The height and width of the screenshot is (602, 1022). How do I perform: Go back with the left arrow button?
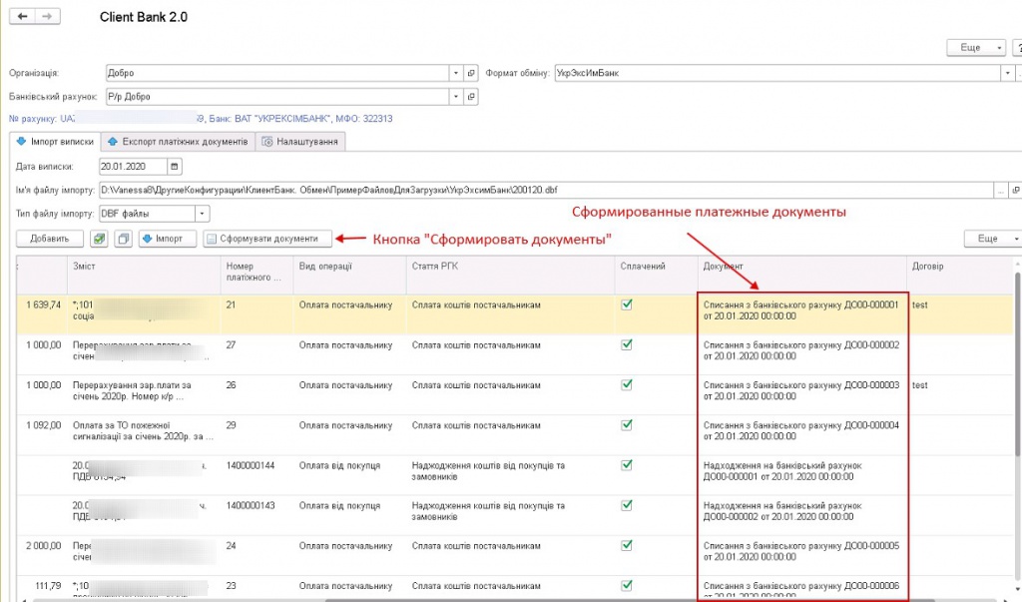coord(22,16)
